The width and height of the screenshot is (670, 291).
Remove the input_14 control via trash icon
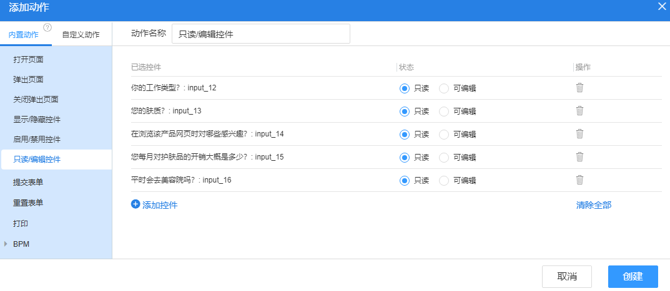coord(579,134)
